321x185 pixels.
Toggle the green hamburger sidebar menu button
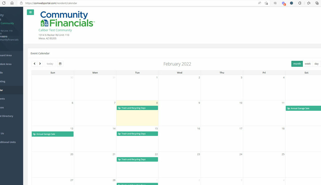pyautogui.click(x=30, y=12)
